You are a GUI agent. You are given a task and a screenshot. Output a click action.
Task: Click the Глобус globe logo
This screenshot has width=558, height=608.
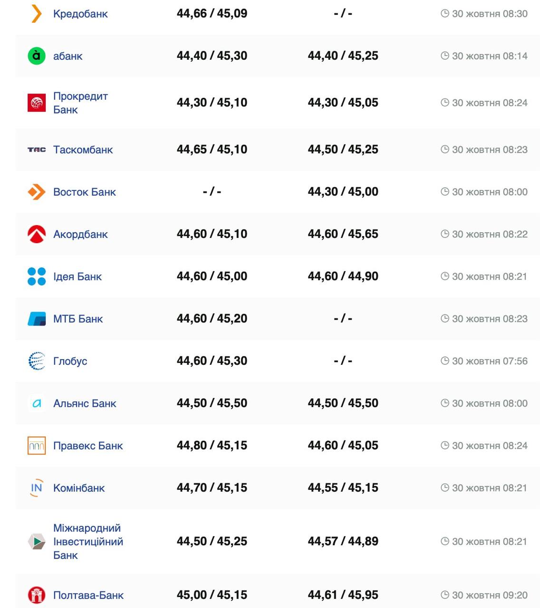click(37, 361)
